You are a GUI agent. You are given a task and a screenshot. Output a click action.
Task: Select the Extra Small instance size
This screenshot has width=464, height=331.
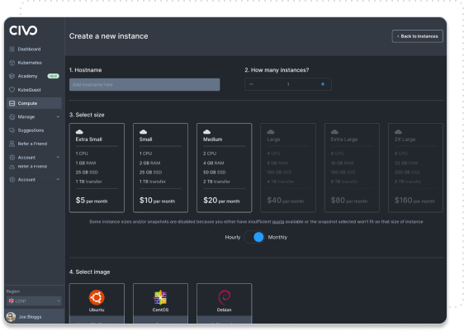point(97,168)
